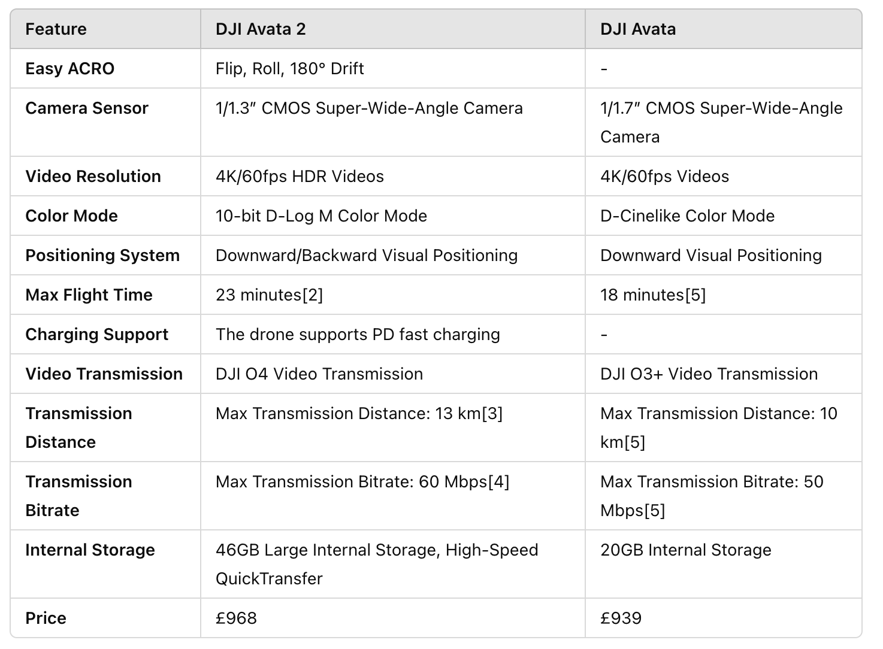Select the Flip, Roll, 180° Drift cell
883x649 pixels.
tap(289, 69)
